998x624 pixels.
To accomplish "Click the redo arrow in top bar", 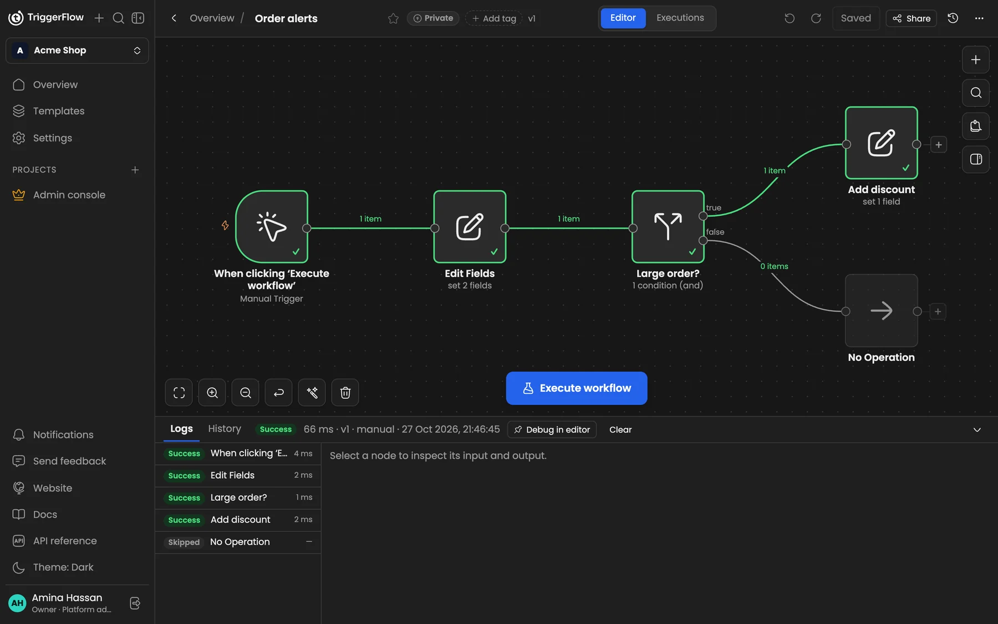I will 816,18.
